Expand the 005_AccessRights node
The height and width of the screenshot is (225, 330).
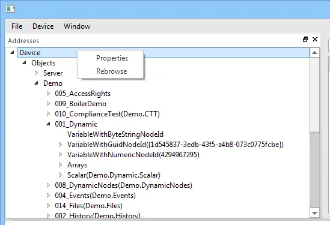click(x=49, y=93)
